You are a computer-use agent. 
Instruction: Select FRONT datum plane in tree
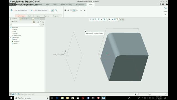click(15, 34)
